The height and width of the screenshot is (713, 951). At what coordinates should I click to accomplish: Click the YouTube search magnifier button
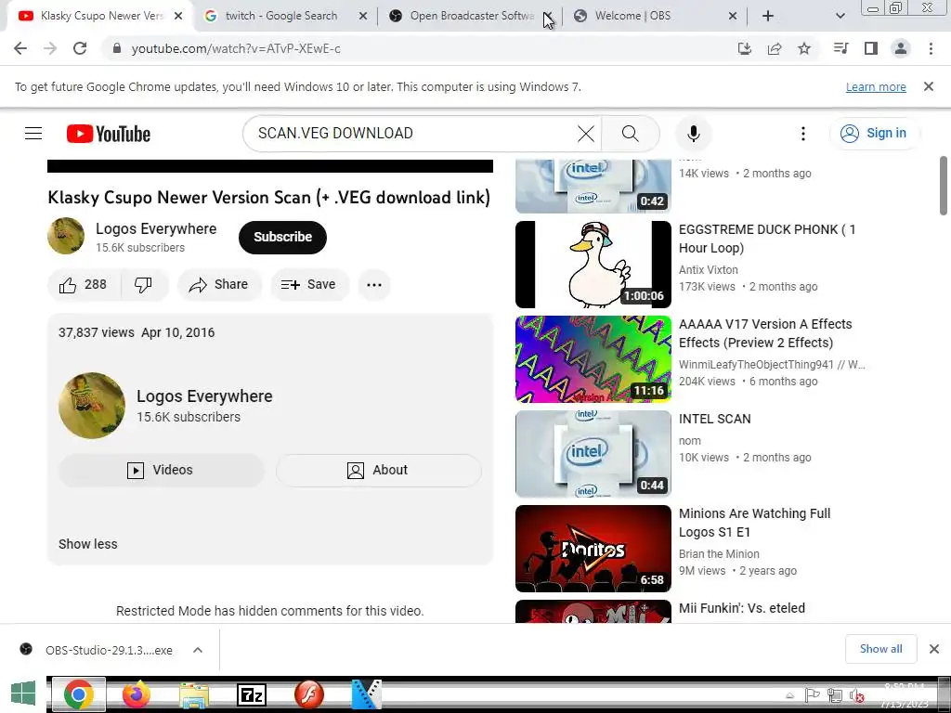tap(631, 134)
